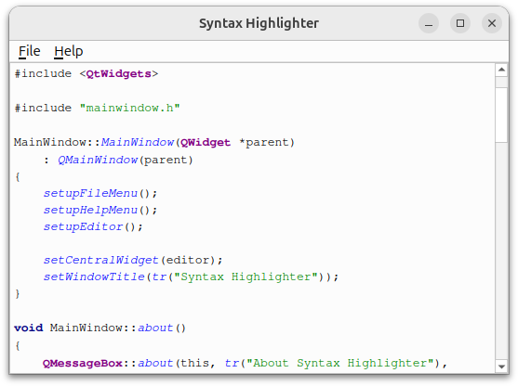
Task: Click the vertical scrollbar handle
Action: pos(501,115)
